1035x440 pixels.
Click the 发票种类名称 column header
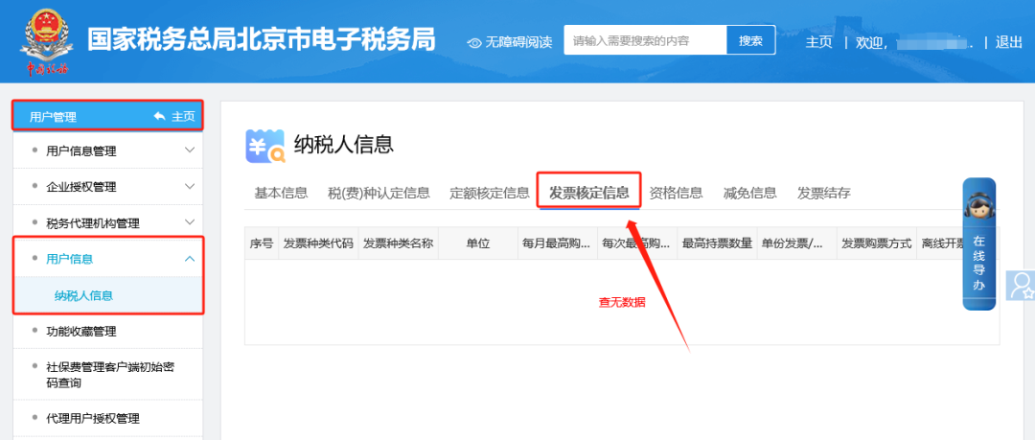coord(398,243)
